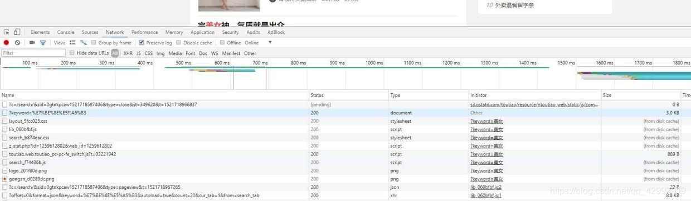
Task: Filter requests by Other type
Action: [x=250, y=53]
